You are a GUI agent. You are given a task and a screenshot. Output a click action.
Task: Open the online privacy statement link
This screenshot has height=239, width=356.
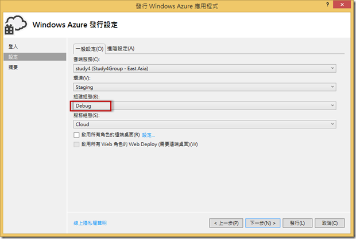(x=90, y=223)
